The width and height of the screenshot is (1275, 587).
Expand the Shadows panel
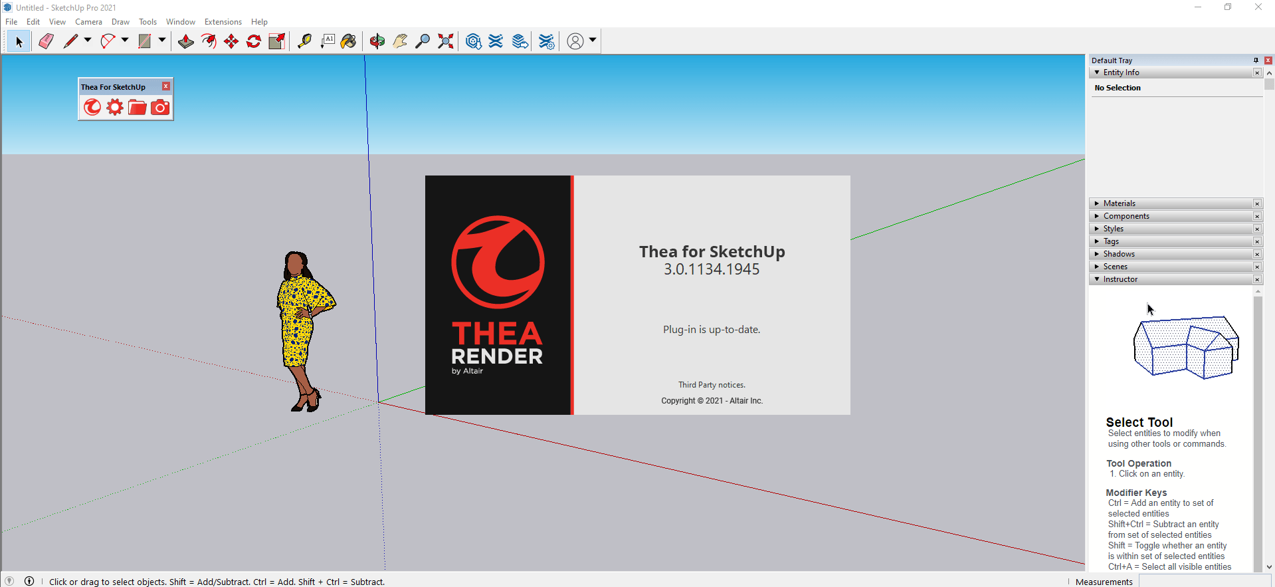(x=1097, y=254)
